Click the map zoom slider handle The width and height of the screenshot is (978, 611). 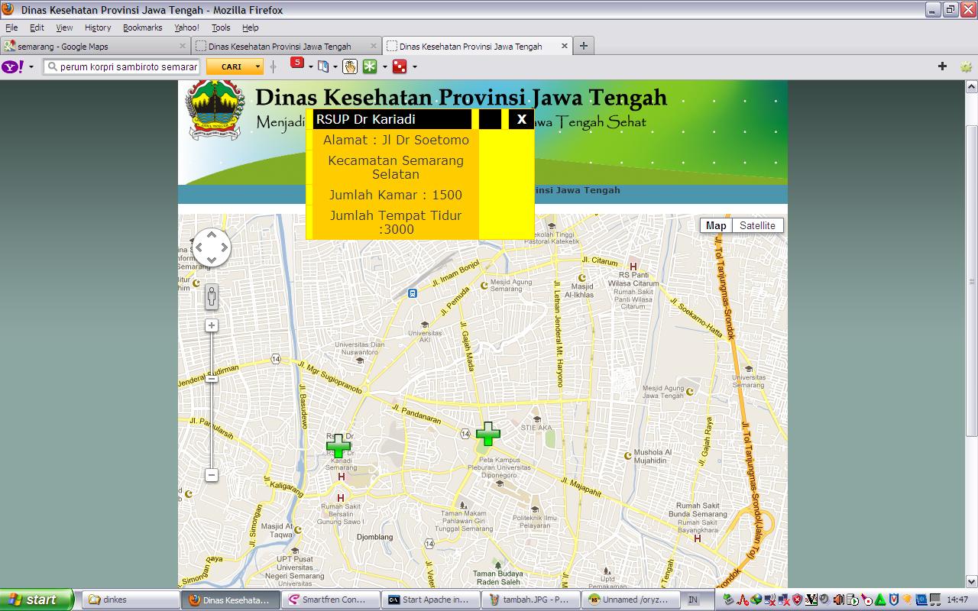[x=212, y=379]
